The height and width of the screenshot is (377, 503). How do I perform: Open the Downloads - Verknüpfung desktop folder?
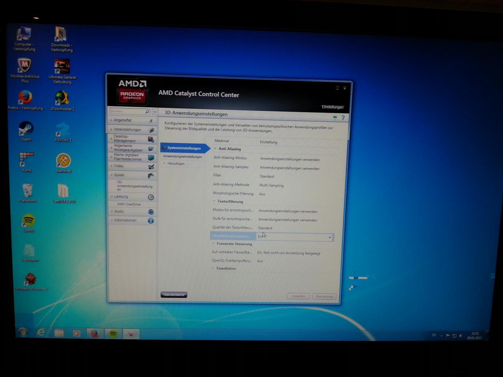tap(61, 39)
